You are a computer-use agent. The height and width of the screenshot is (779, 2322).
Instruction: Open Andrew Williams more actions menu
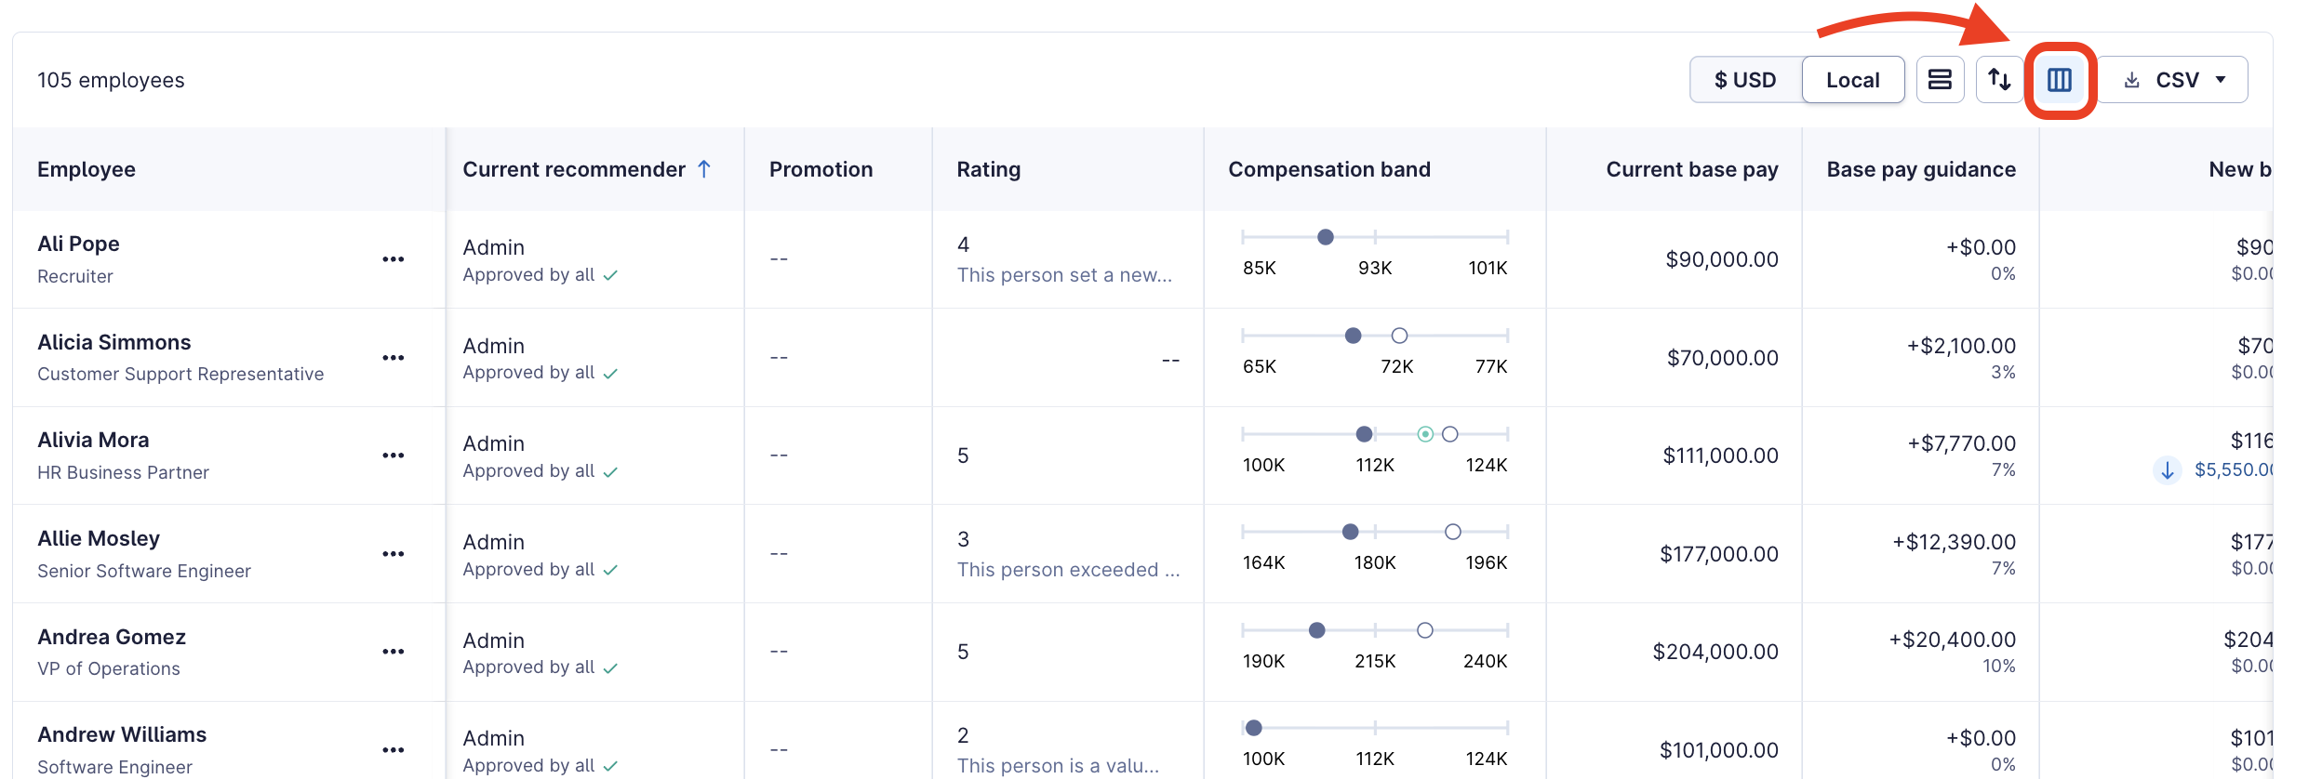click(x=394, y=750)
